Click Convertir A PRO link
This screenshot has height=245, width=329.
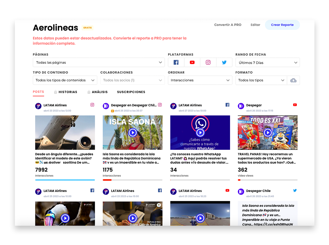click(x=228, y=25)
